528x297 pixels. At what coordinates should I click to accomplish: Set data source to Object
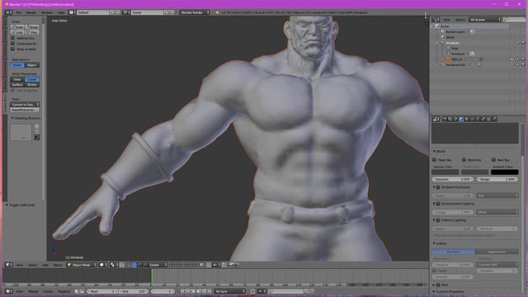tap(32, 65)
